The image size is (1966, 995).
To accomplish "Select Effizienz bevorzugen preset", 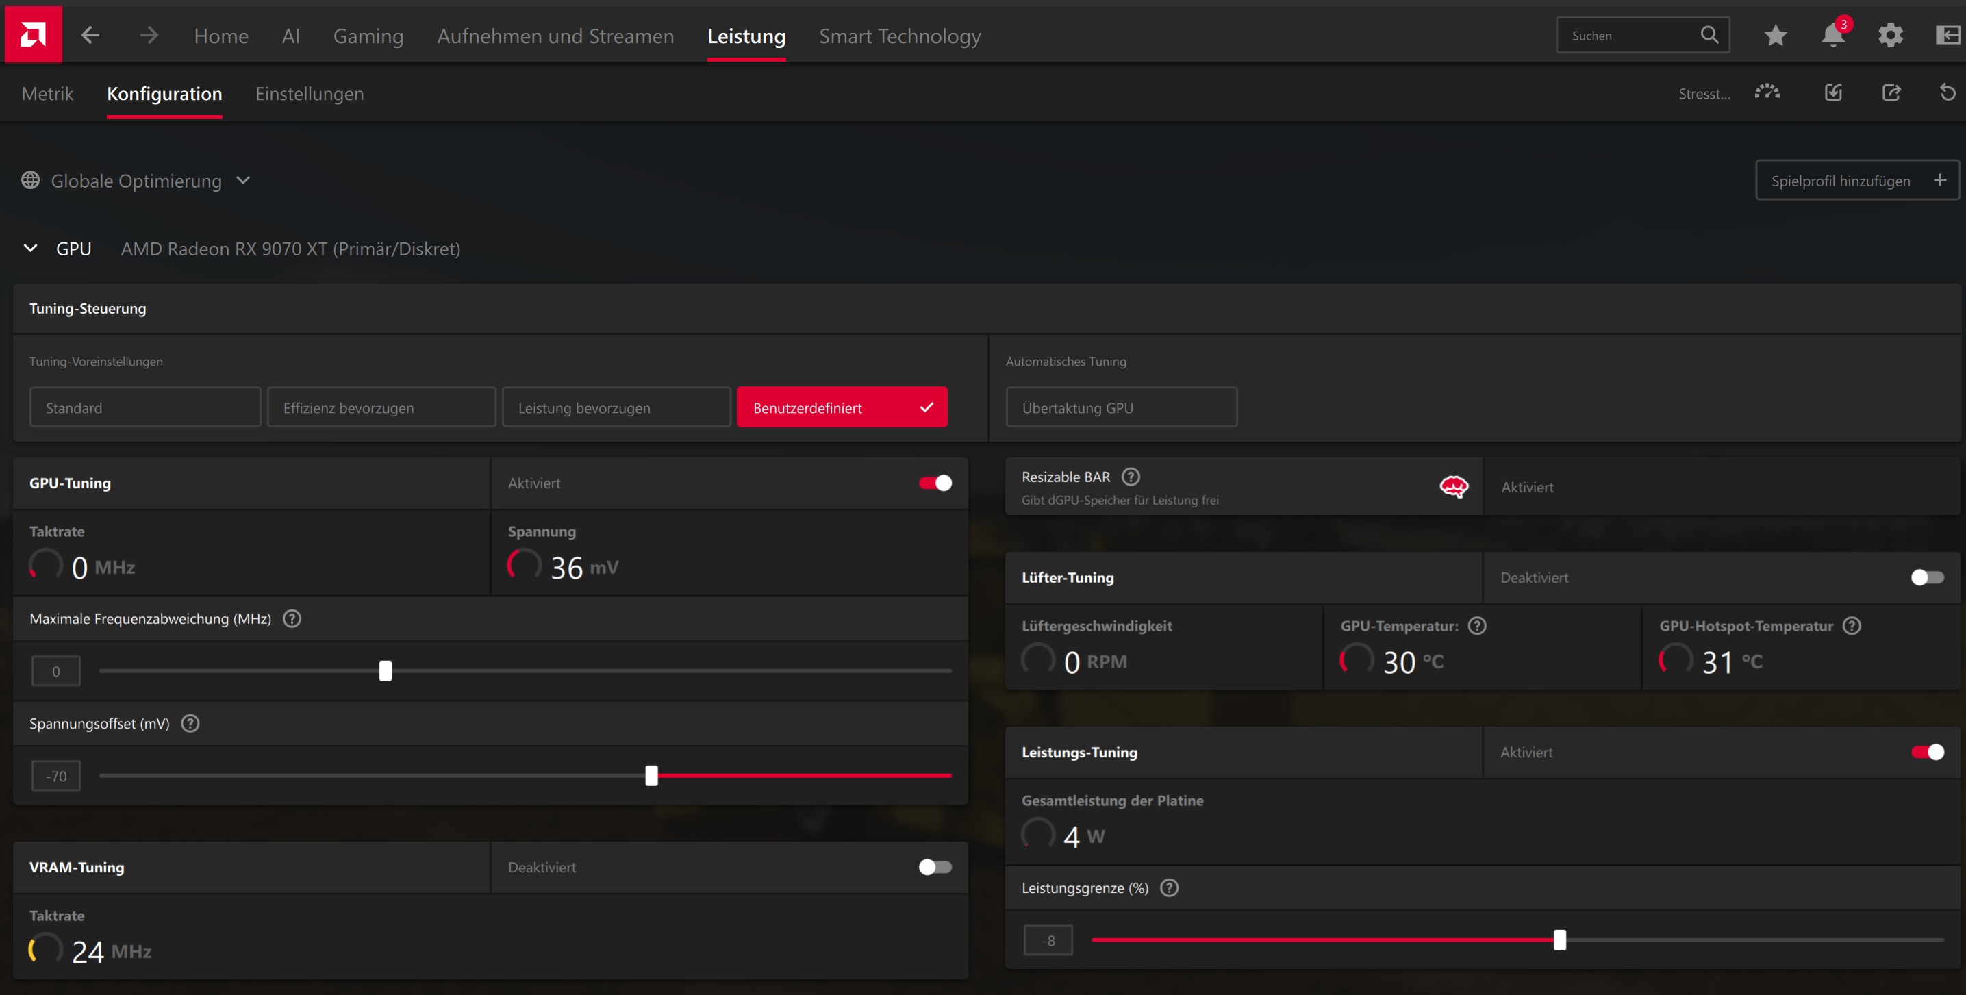I will [381, 407].
